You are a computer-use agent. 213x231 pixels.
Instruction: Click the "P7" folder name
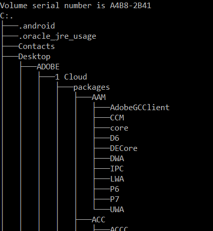click(115, 199)
